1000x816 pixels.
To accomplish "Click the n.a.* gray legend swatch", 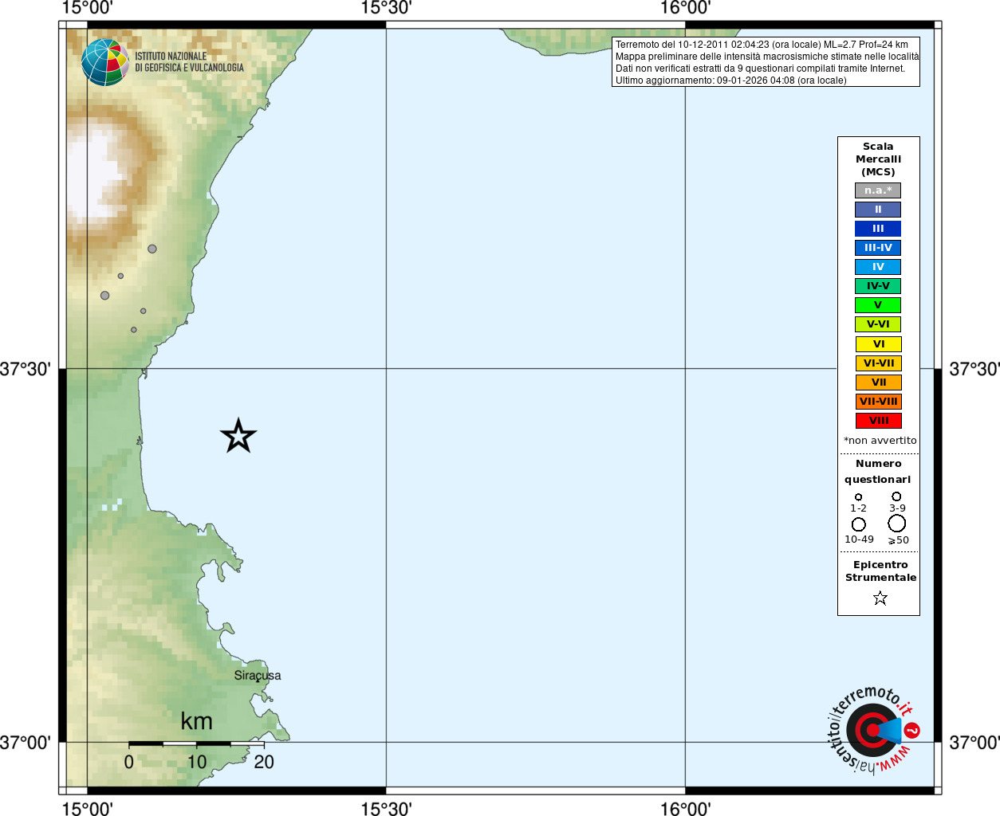I will click(x=878, y=190).
